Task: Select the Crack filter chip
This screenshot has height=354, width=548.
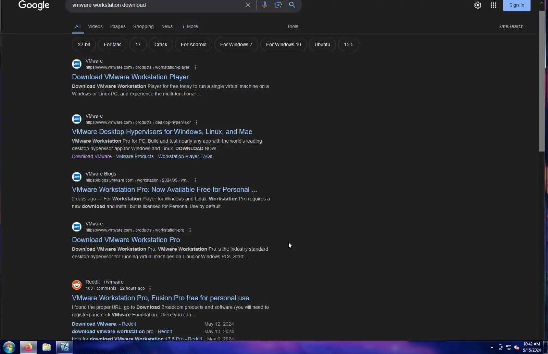Action: (161, 44)
